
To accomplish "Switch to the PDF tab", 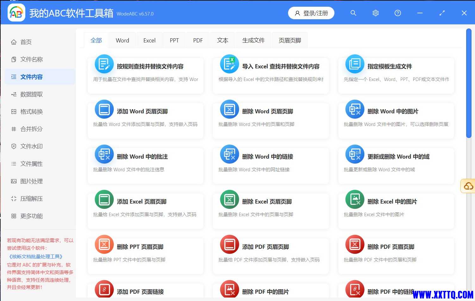I will pyautogui.click(x=198, y=40).
